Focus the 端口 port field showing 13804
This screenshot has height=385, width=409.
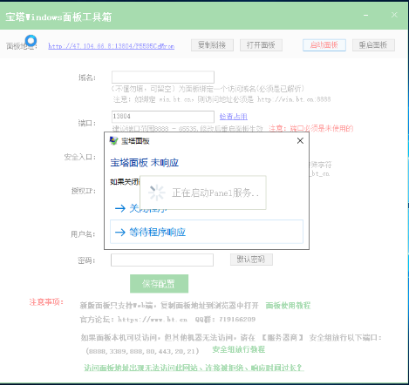tap(163, 117)
